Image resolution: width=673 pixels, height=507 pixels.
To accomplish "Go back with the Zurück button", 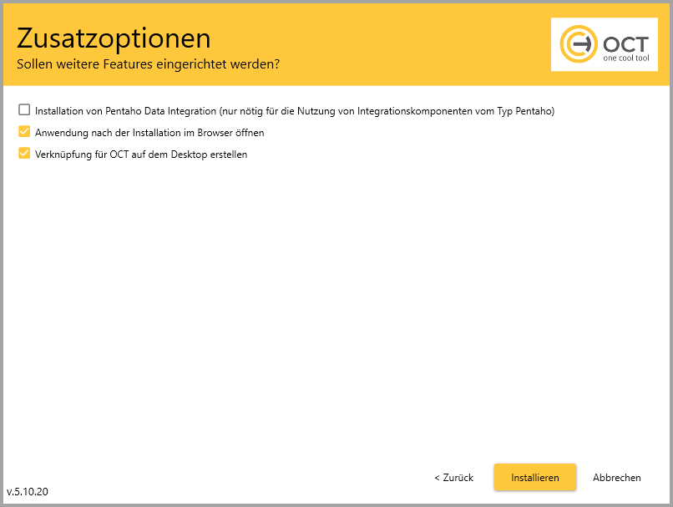I will [x=454, y=478].
